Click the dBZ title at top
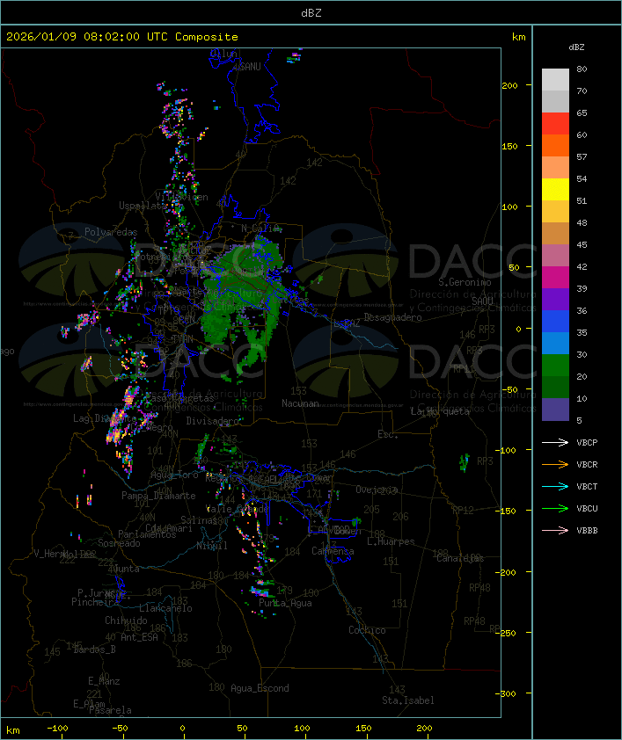The image size is (622, 740). (x=311, y=13)
